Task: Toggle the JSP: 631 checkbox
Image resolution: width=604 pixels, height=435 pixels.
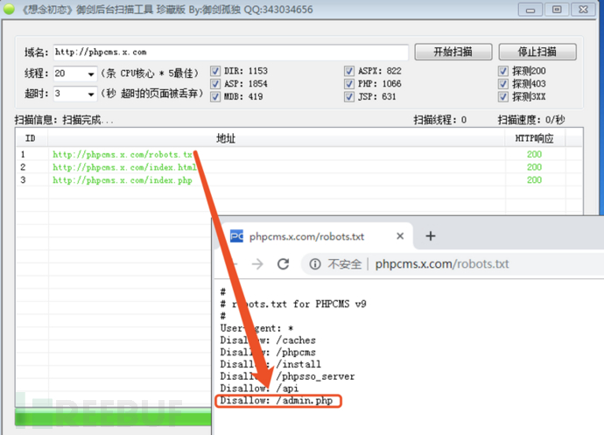Action: [349, 96]
